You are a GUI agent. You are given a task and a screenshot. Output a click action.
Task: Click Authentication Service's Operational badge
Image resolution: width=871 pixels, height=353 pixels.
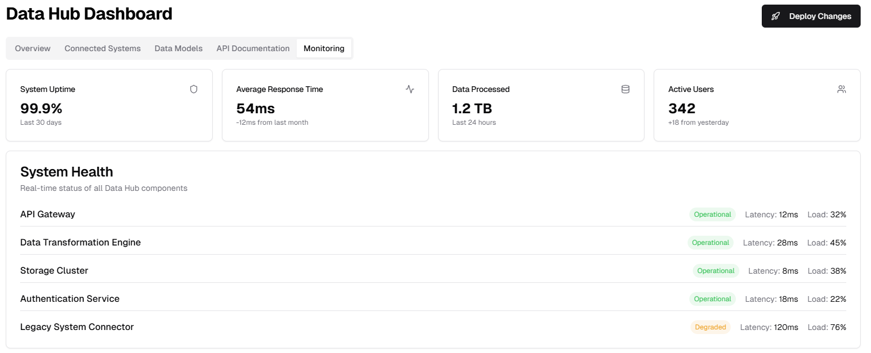coord(712,299)
